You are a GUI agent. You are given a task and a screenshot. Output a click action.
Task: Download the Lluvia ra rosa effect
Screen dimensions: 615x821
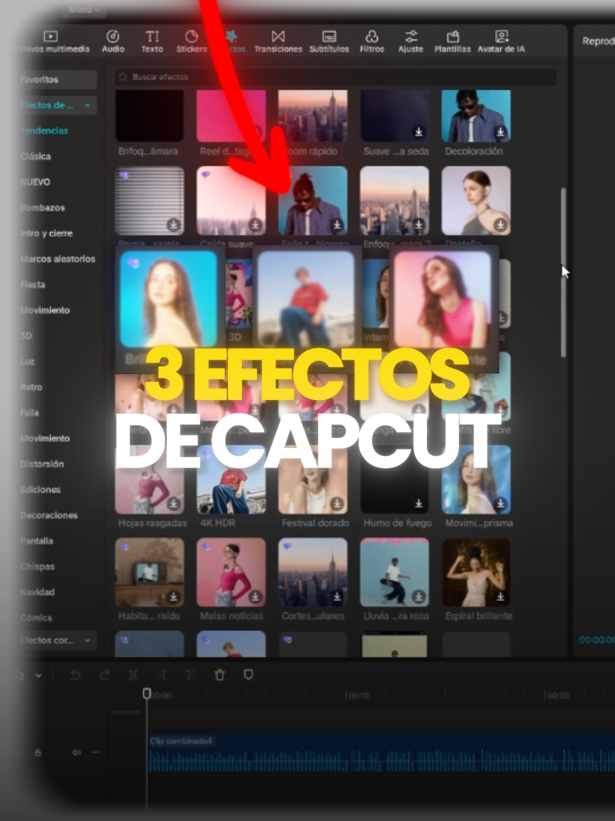pyautogui.click(x=419, y=597)
